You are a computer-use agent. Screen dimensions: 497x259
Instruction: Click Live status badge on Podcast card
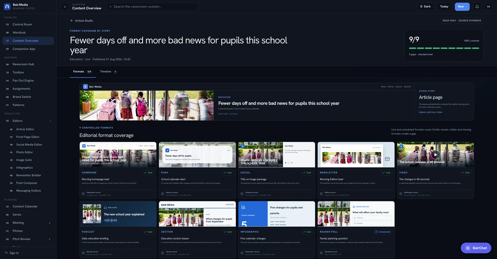[x=148, y=232]
